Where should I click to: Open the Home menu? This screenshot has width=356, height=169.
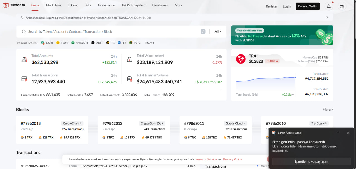coord(35,5)
